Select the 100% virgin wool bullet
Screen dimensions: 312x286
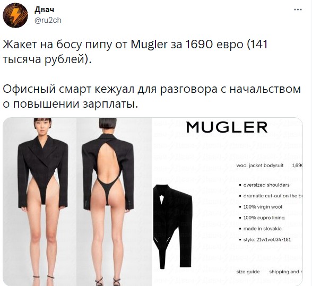pyautogui.click(x=263, y=207)
